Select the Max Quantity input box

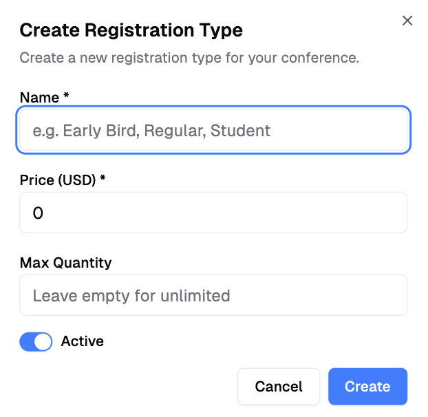(213, 295)
